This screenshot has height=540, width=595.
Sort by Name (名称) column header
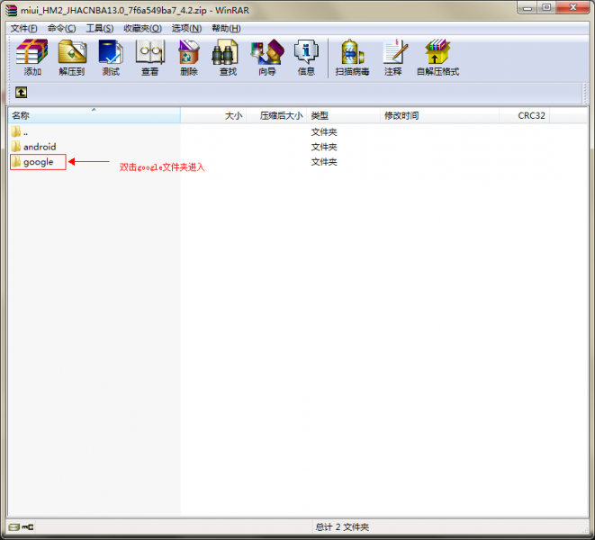tap(95, 115)
